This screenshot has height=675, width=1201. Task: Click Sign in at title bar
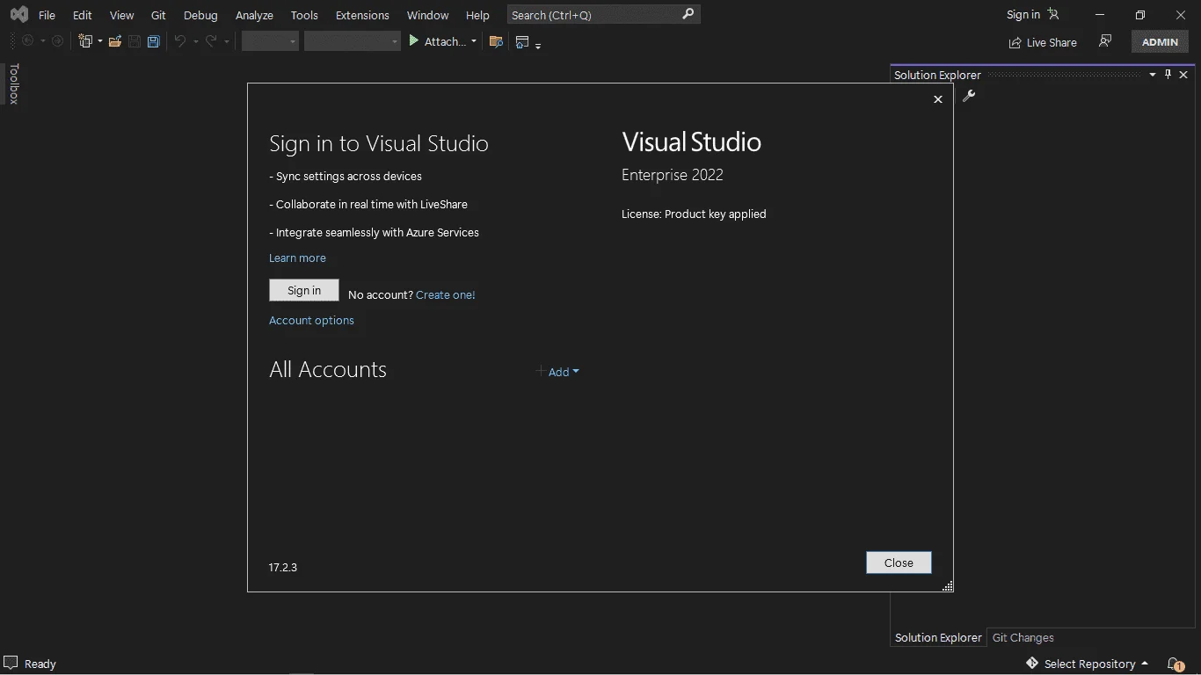click(1023, 14)
